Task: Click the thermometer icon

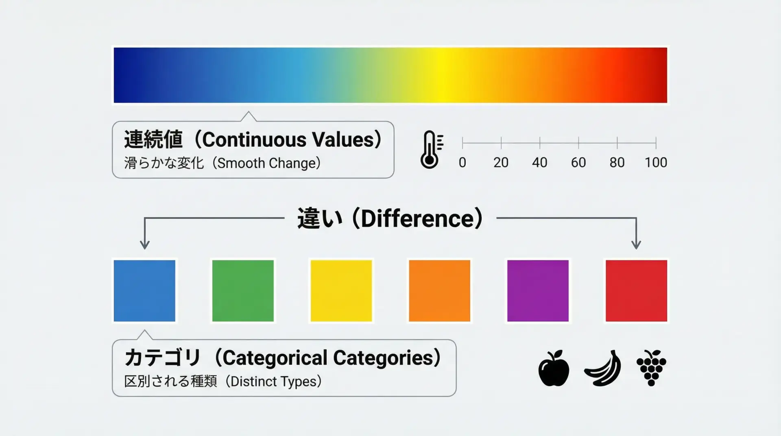Action: pos(430,150)
